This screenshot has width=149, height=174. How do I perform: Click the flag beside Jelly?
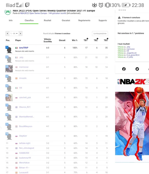[16, 58]
